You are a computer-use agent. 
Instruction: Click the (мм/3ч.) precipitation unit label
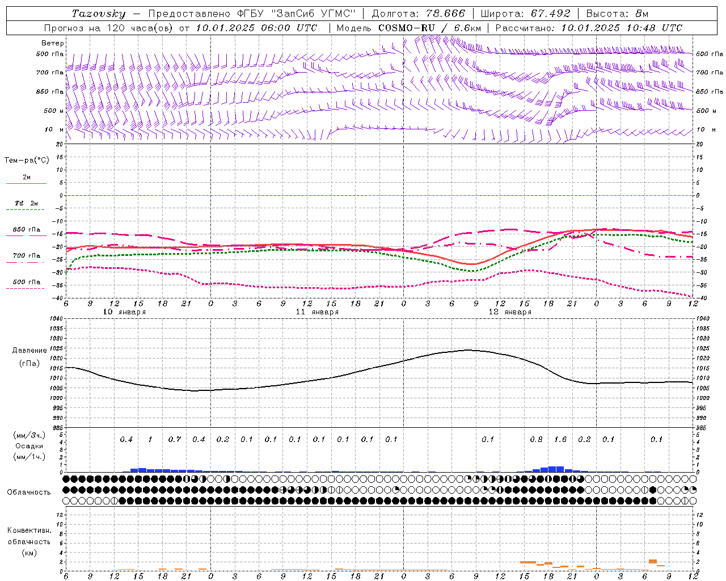click(30, 435)
